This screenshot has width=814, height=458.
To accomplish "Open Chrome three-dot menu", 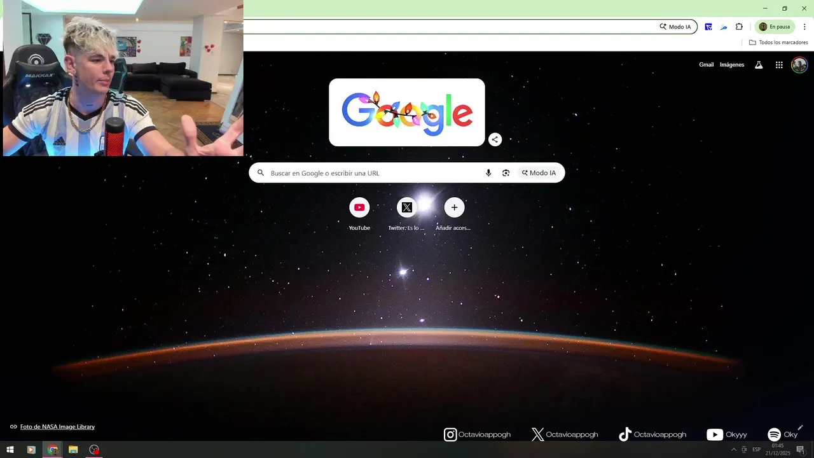I will 804,27.
